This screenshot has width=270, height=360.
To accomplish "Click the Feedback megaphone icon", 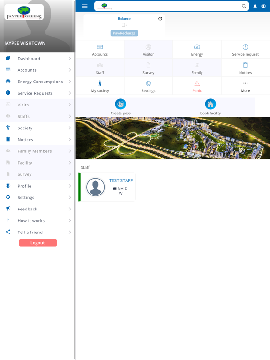I will (x=8, y=209).
